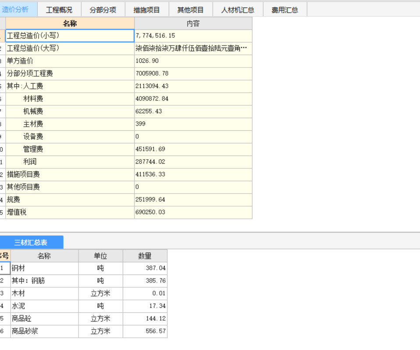The width and height of the screenshot is (420, 350).
Task: Click the 立方米 unit of 木材 row
Action: point(101,293)
